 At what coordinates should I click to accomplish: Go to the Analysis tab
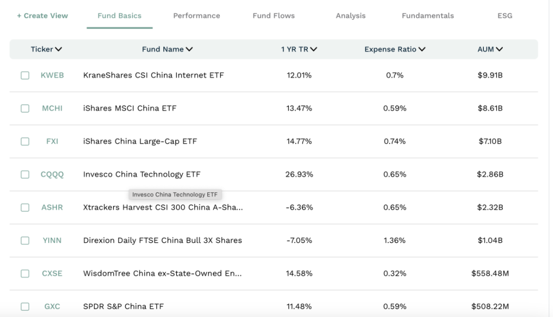click(x=351, y=16)
